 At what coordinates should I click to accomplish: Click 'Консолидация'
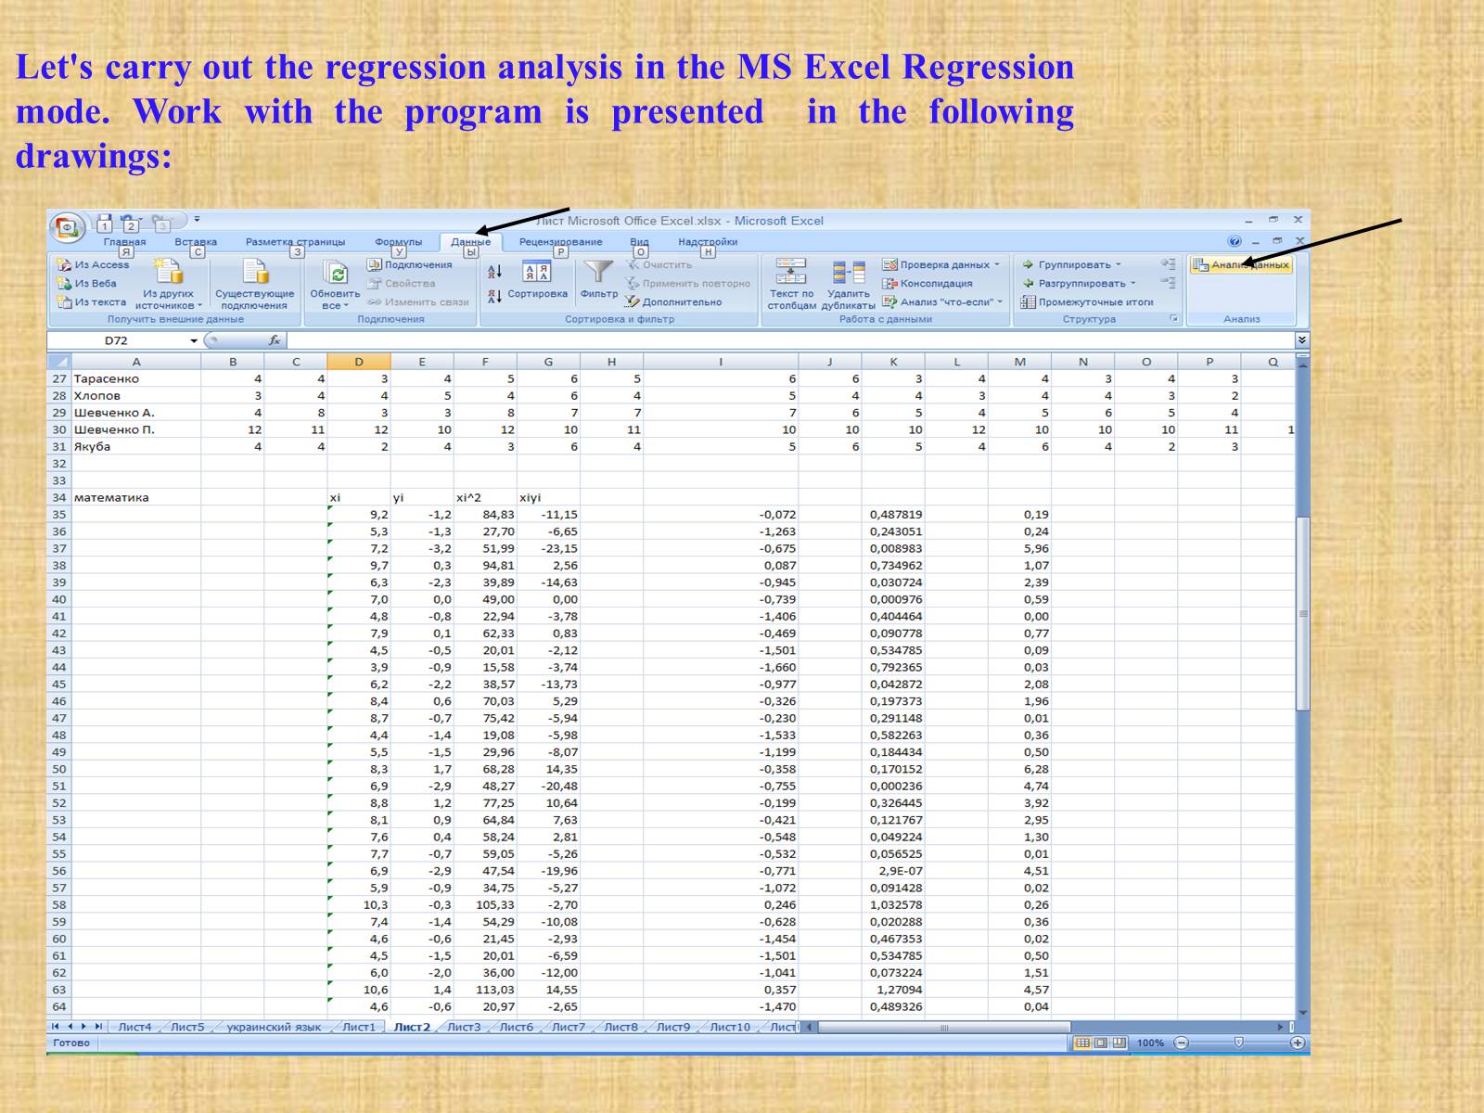(927, 283)
